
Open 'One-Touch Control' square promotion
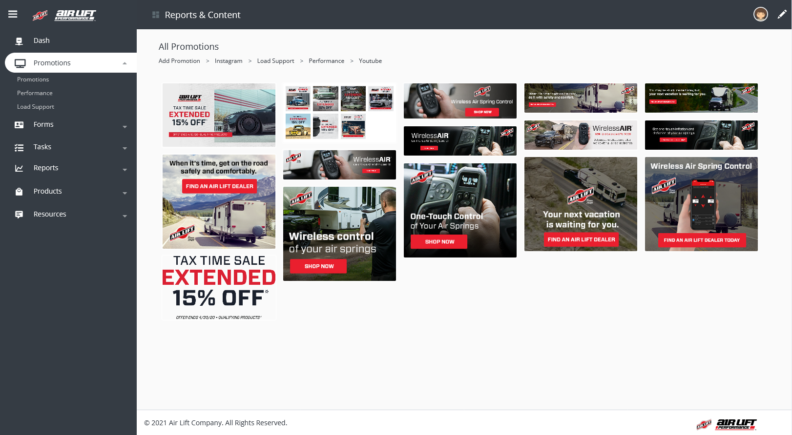tap(460, 210)
